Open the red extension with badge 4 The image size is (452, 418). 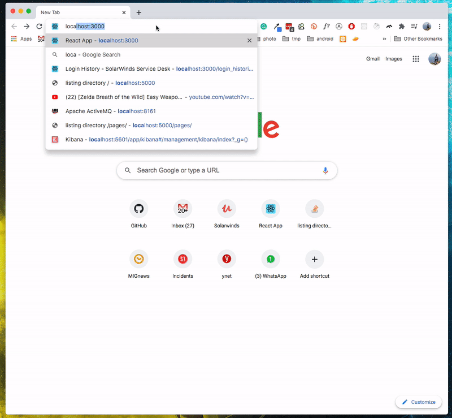[289, 27]
